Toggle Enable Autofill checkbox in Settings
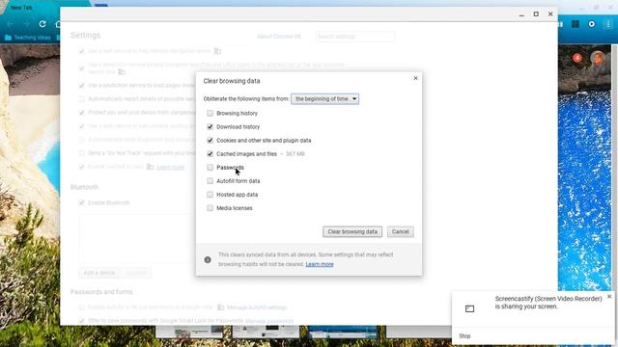Screen dimensions: 618x347 81,307
